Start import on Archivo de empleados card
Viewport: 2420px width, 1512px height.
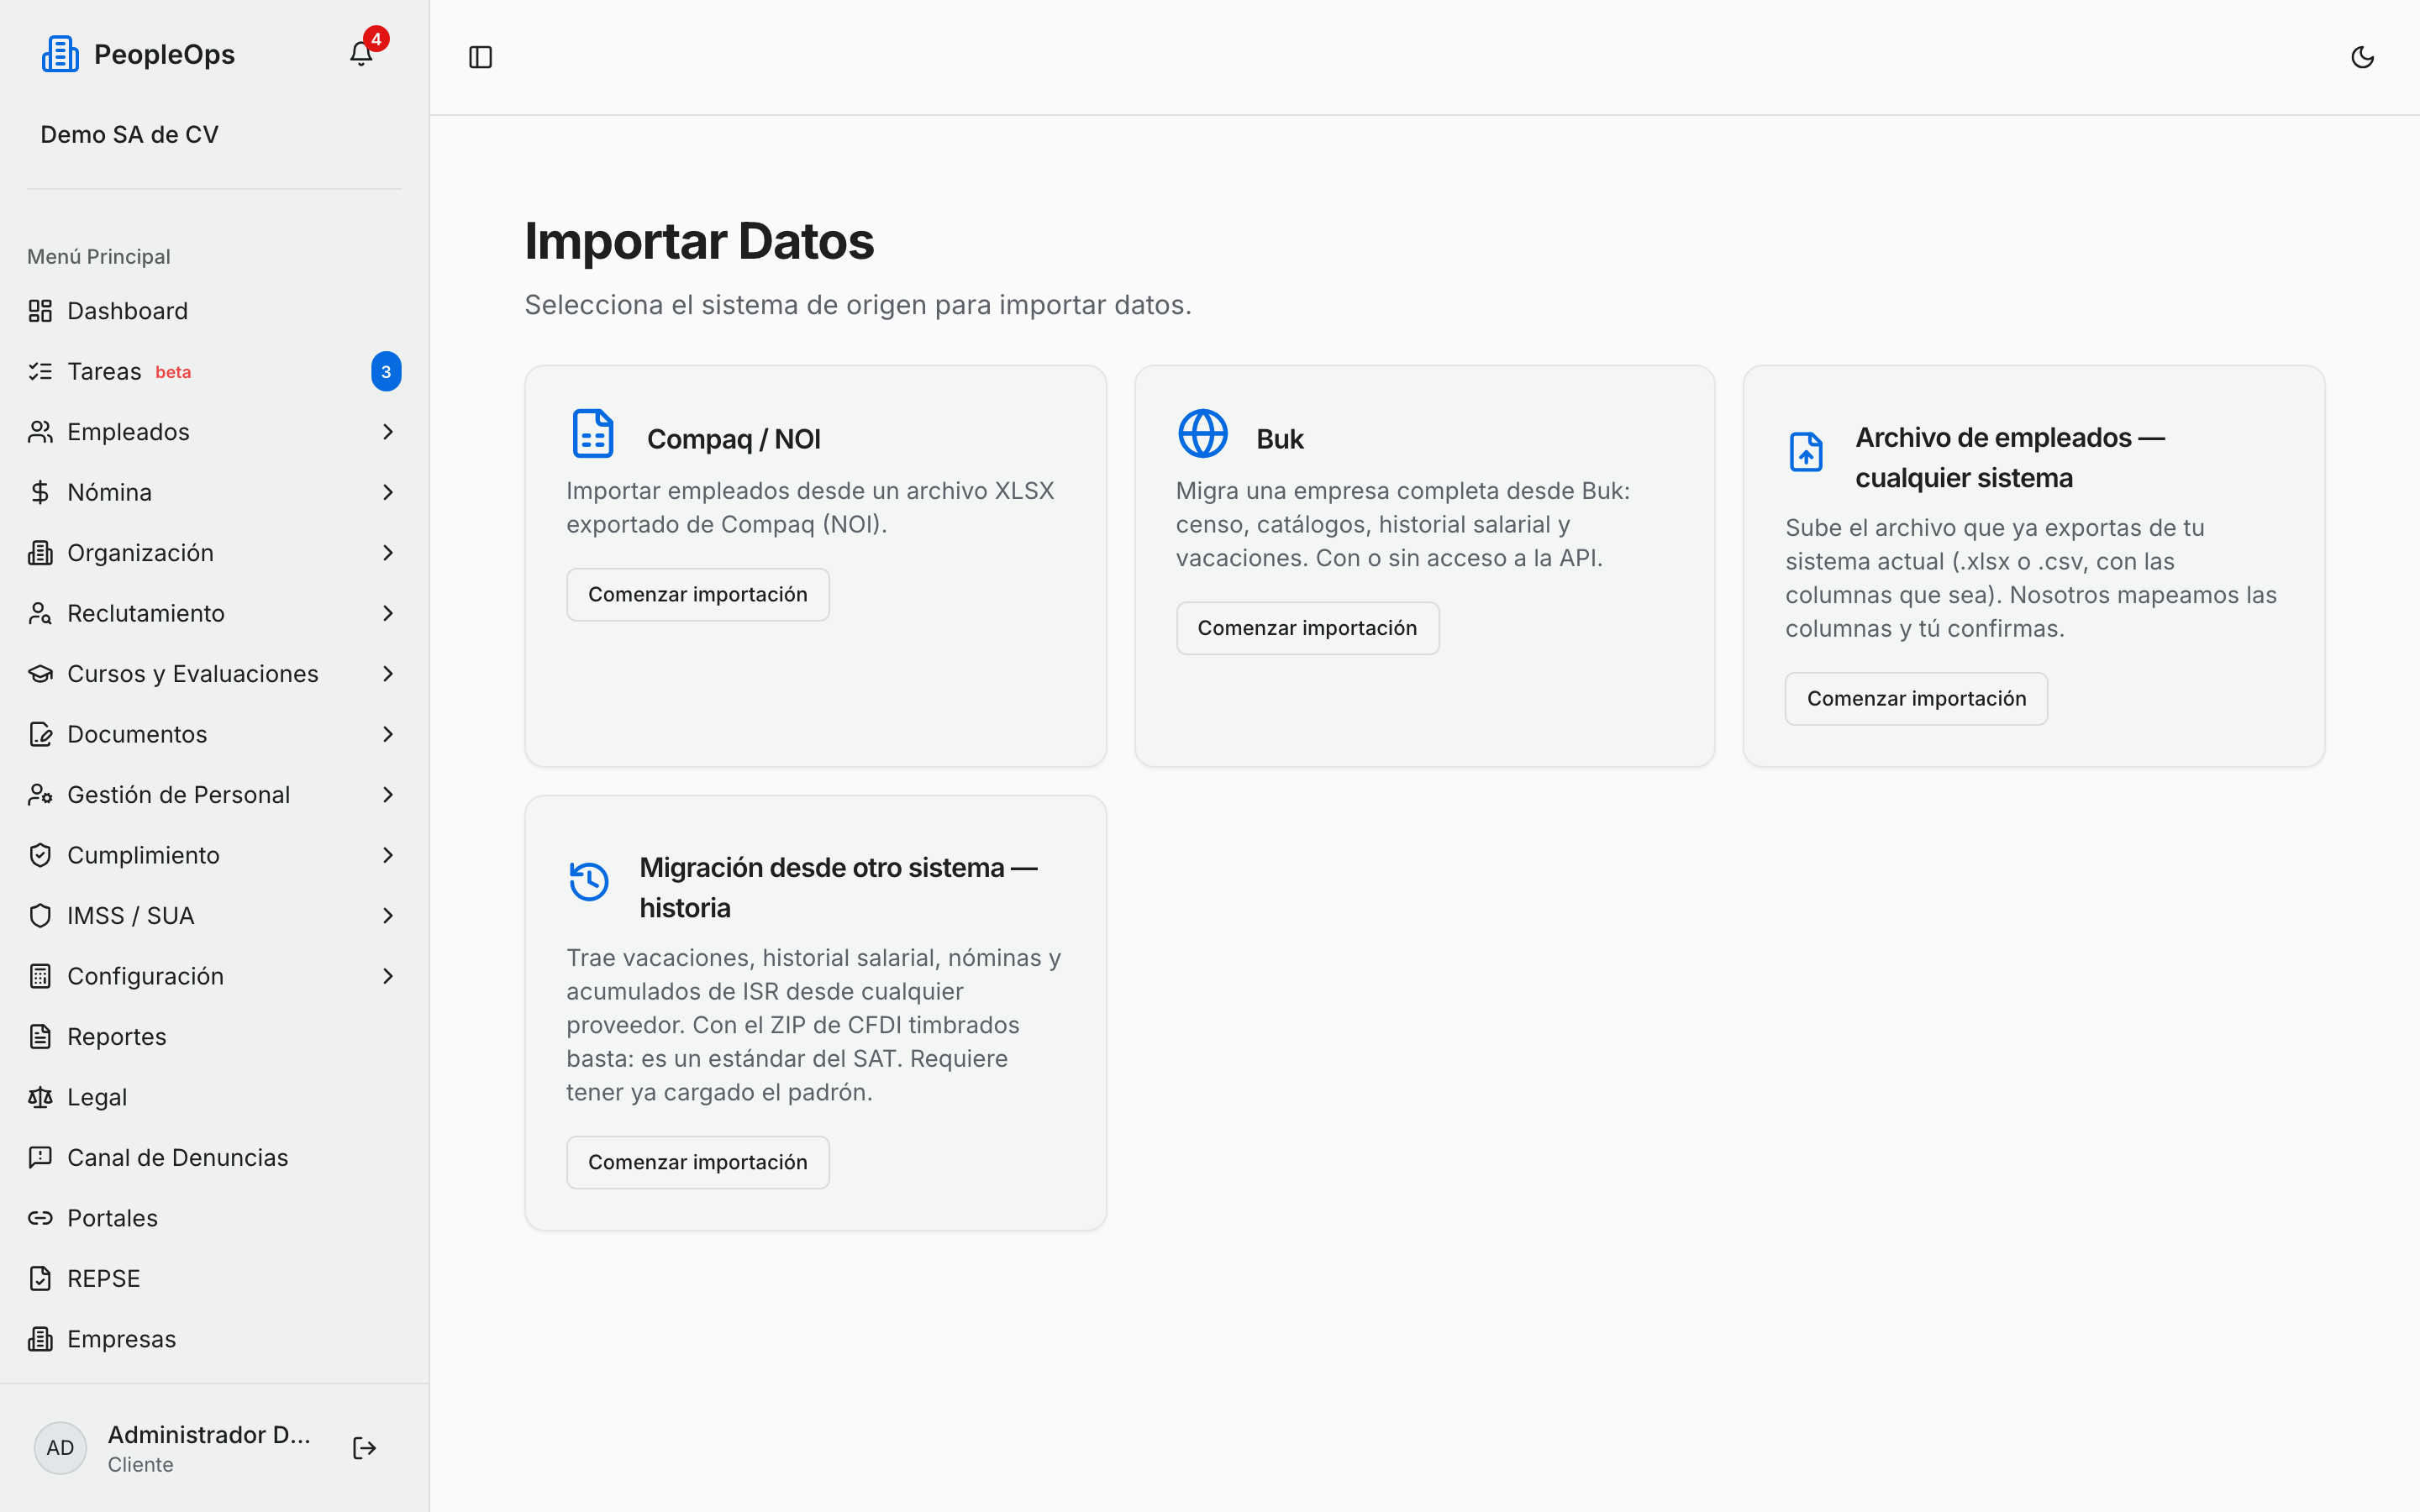pos(1916,698)
